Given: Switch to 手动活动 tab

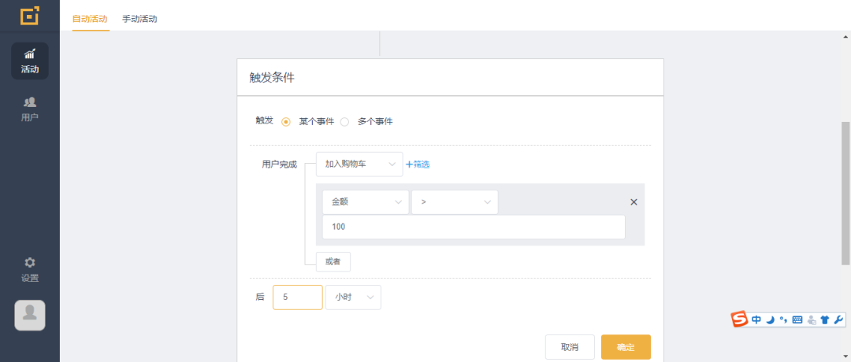Looking at the screenshot, I should point(139,19).
